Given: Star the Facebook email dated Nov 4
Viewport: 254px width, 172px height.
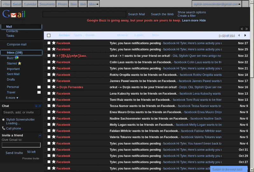Looking at the screenshot, I should pos(54,143).
